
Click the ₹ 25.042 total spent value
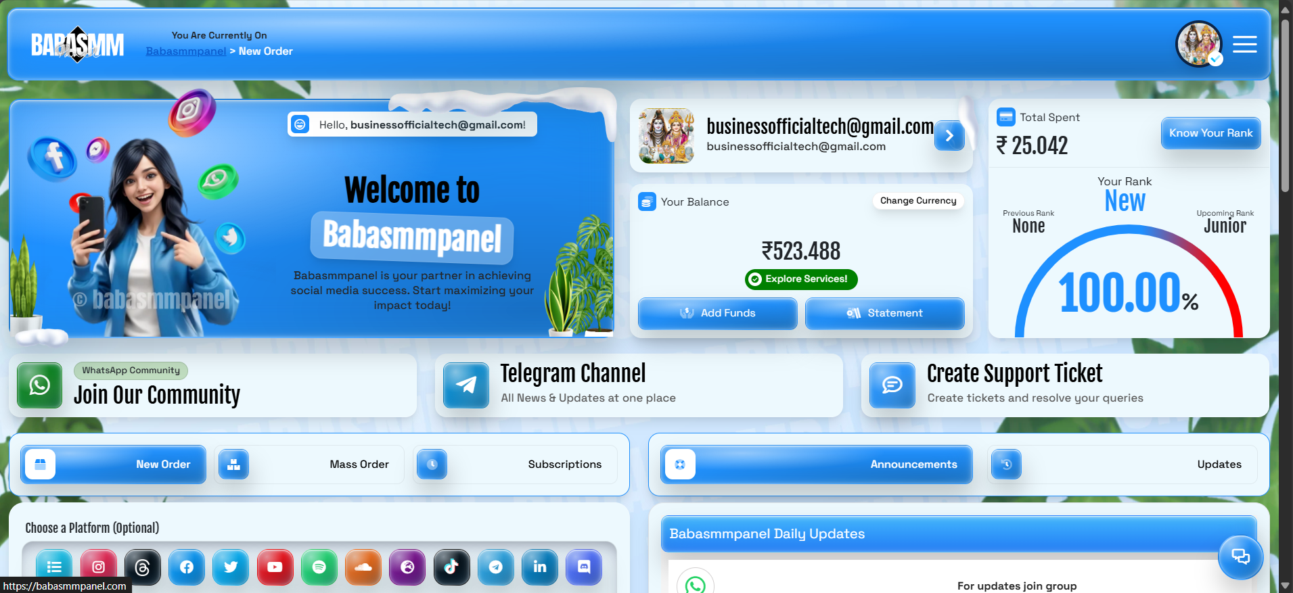[1032, 145]
